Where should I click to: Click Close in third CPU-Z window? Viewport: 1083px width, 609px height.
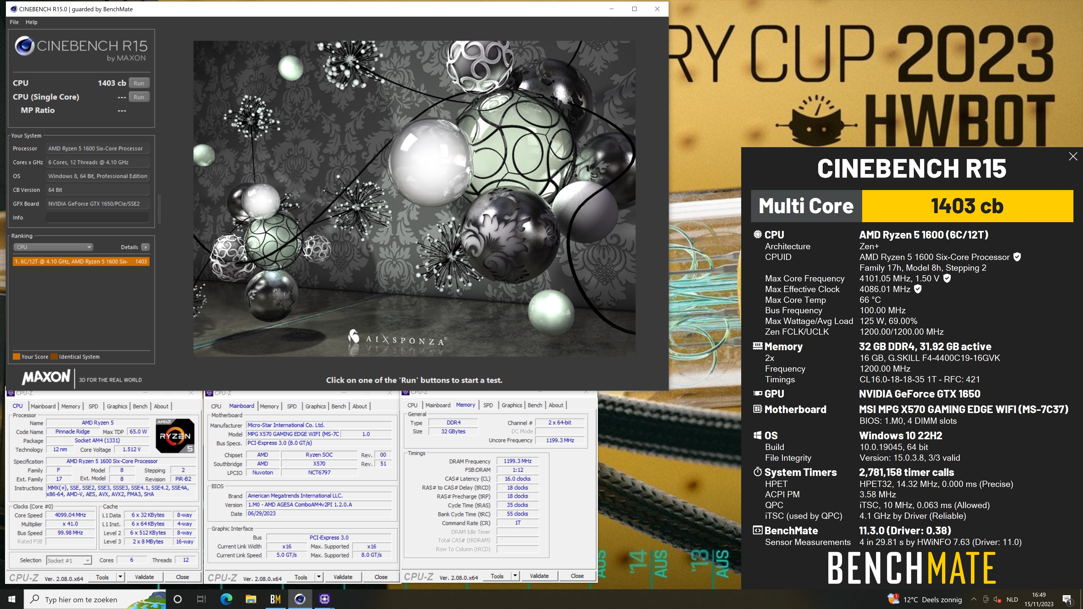(577, 576)
